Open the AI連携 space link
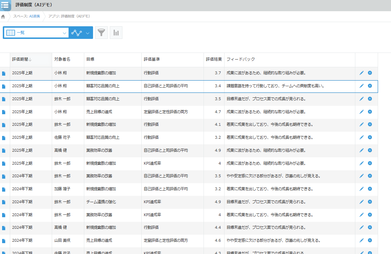This screenshot has width=391, height=254. (x=34, y=16)
